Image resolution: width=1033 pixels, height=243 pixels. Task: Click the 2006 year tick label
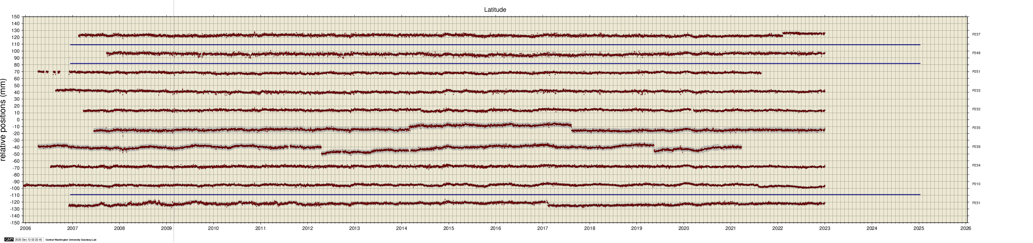click(x=25, y=229)
